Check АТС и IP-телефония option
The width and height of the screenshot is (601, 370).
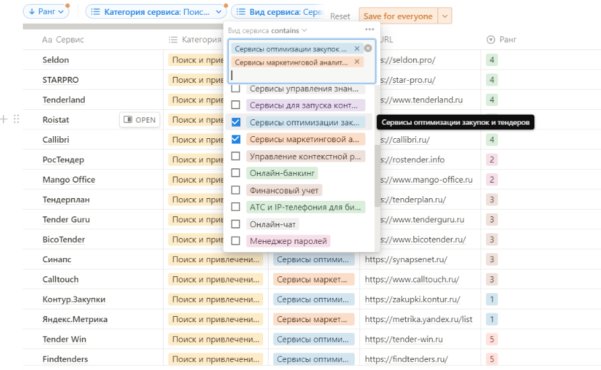pyautogui.click(x=236, y=207)
